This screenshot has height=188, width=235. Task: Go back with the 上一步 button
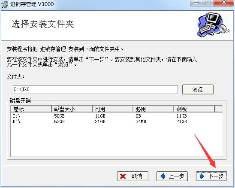tap(172, 176)
